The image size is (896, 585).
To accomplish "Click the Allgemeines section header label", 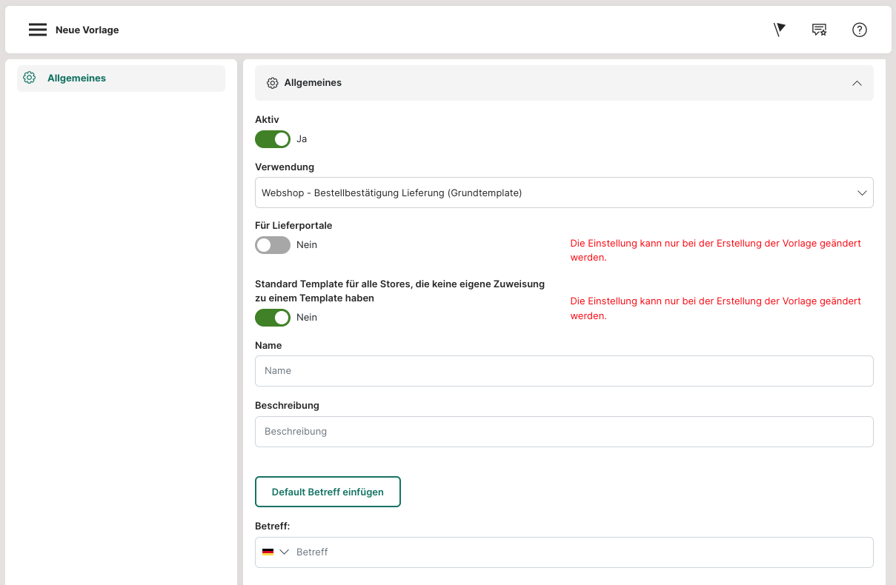I will click(x=313, y=83).
